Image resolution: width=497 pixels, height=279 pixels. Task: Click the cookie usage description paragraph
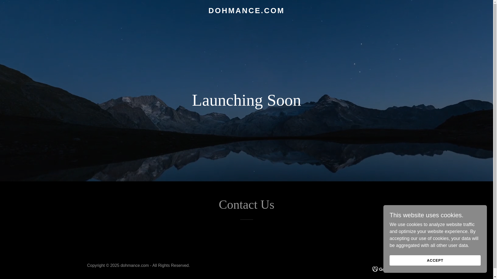434,235
